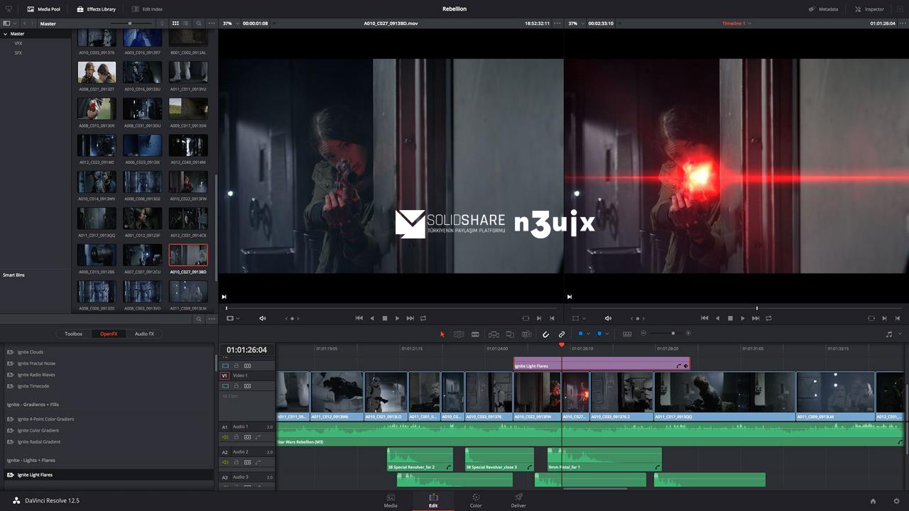The width and height of the screenshot is (909, 511).
Task: Toggle the Effects Library panel button
Action: pyautogui.click(x=96, y=9)
